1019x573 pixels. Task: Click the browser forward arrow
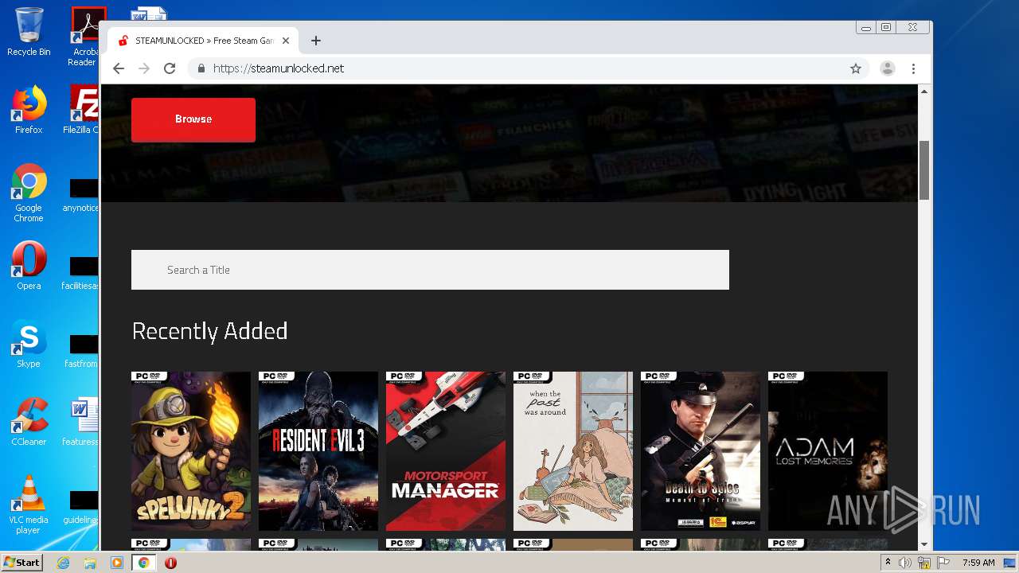click(144, 68)
